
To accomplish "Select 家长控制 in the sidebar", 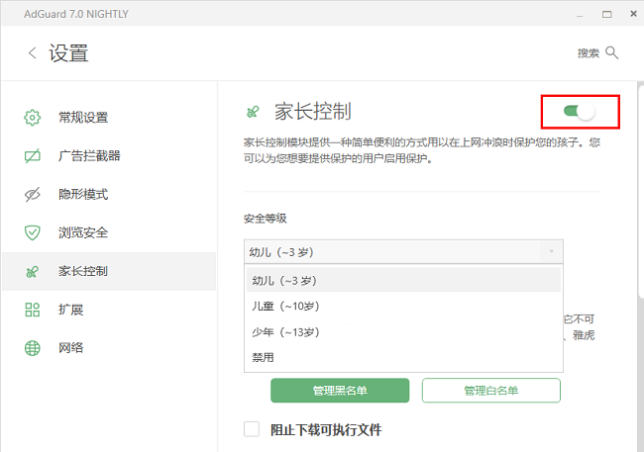I will 109,271.
